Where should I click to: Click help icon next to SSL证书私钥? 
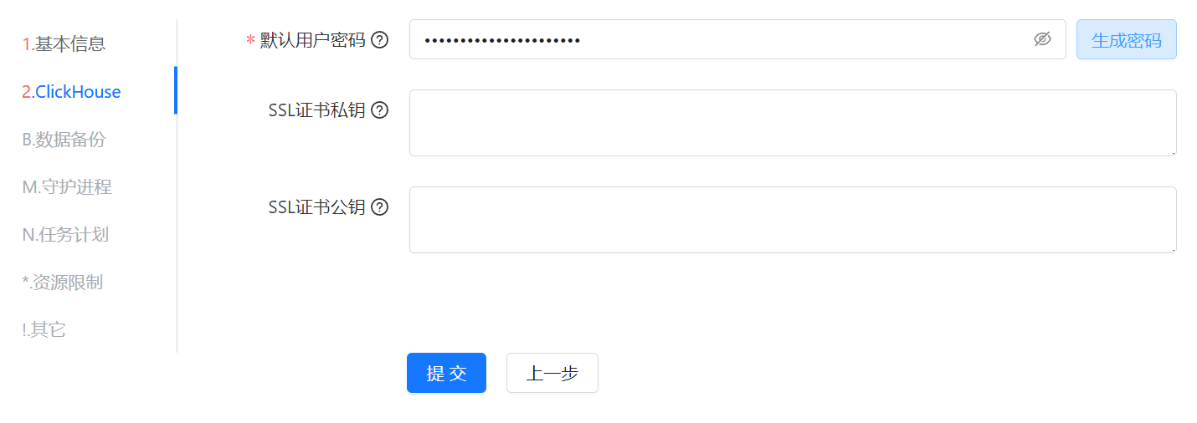(380, 110)
